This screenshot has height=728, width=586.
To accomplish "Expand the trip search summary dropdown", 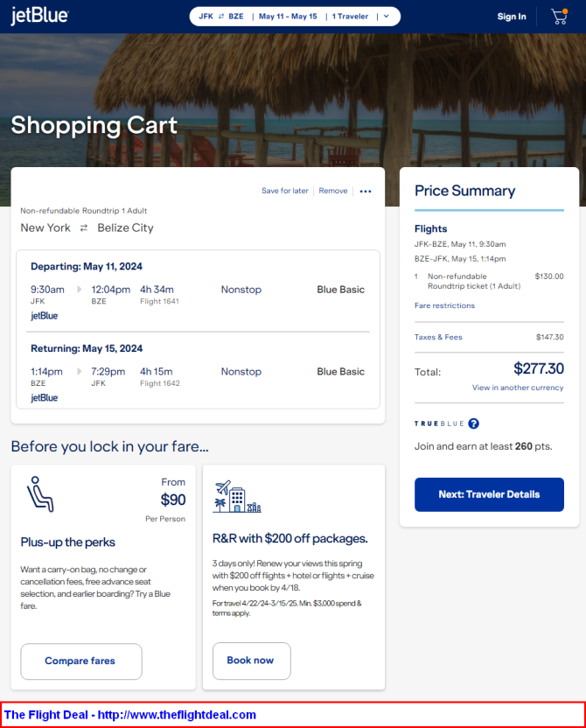I will (386, 17).
